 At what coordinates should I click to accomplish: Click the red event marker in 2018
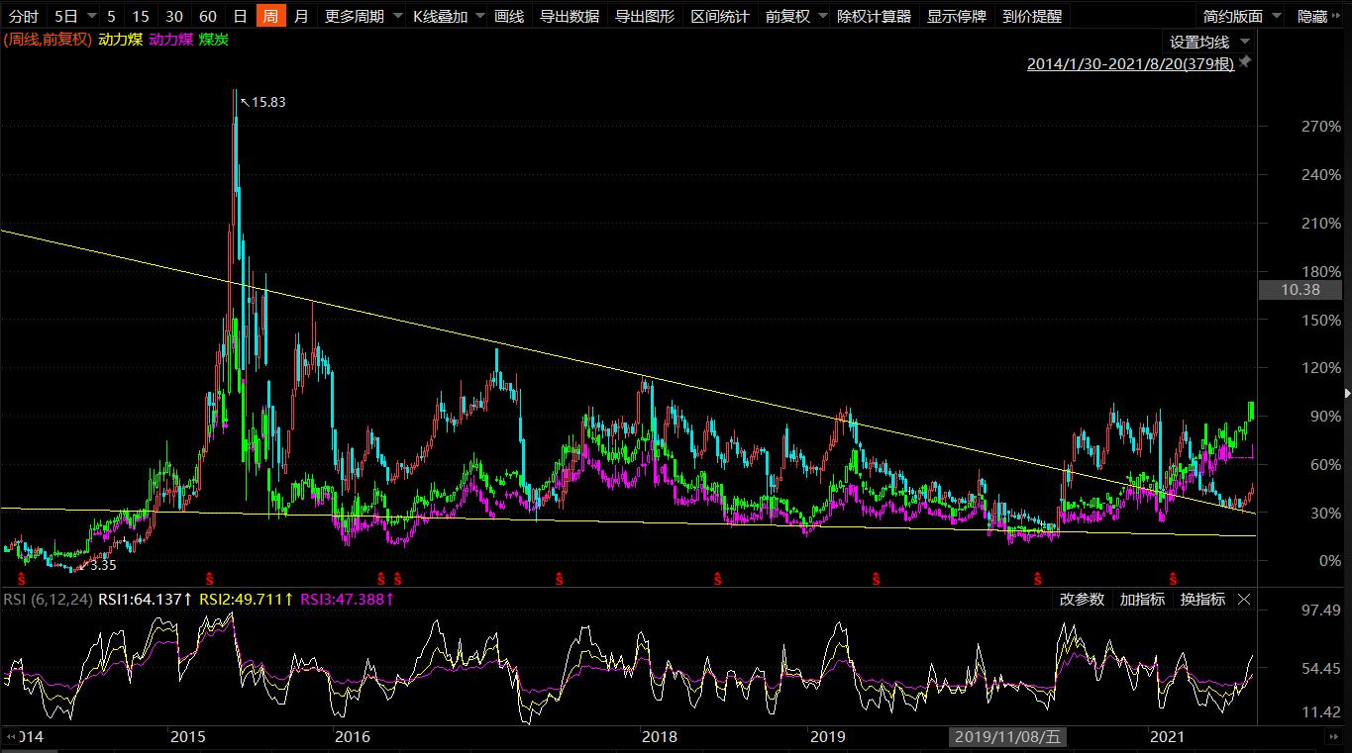(719, 577)
